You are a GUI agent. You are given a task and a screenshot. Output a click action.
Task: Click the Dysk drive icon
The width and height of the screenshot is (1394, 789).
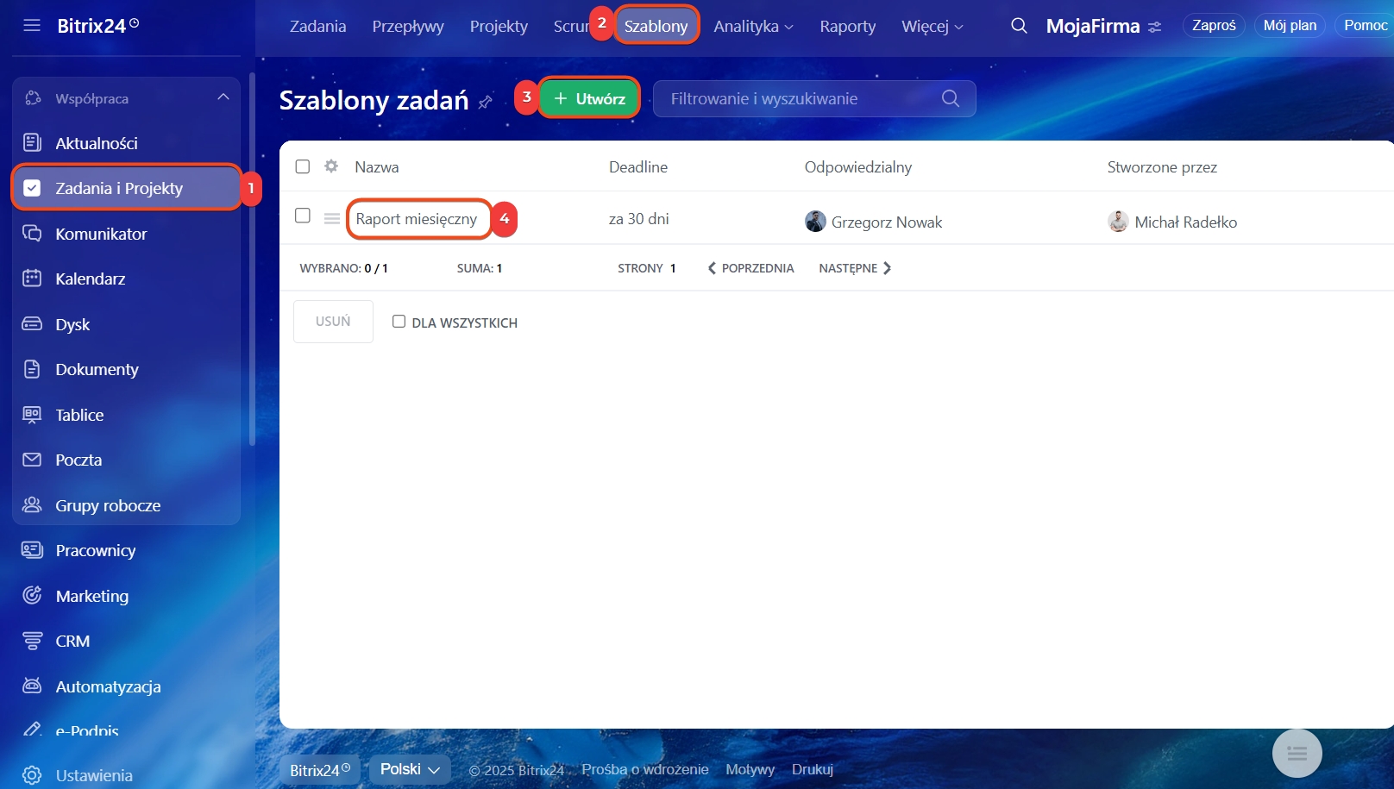click(x=32, y=324)
